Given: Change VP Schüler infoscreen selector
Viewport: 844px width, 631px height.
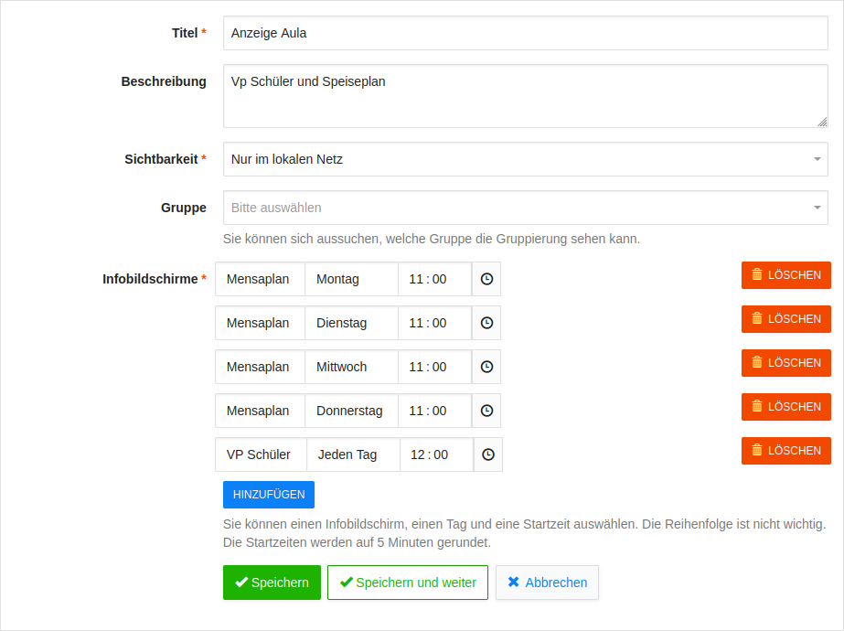Looking at the screenshot, I should (261, 455).
